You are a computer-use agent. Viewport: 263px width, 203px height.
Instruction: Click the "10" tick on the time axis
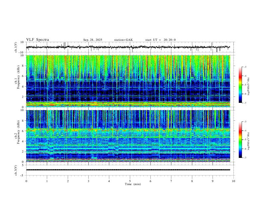pyautogui.click(x=233, y=181)
